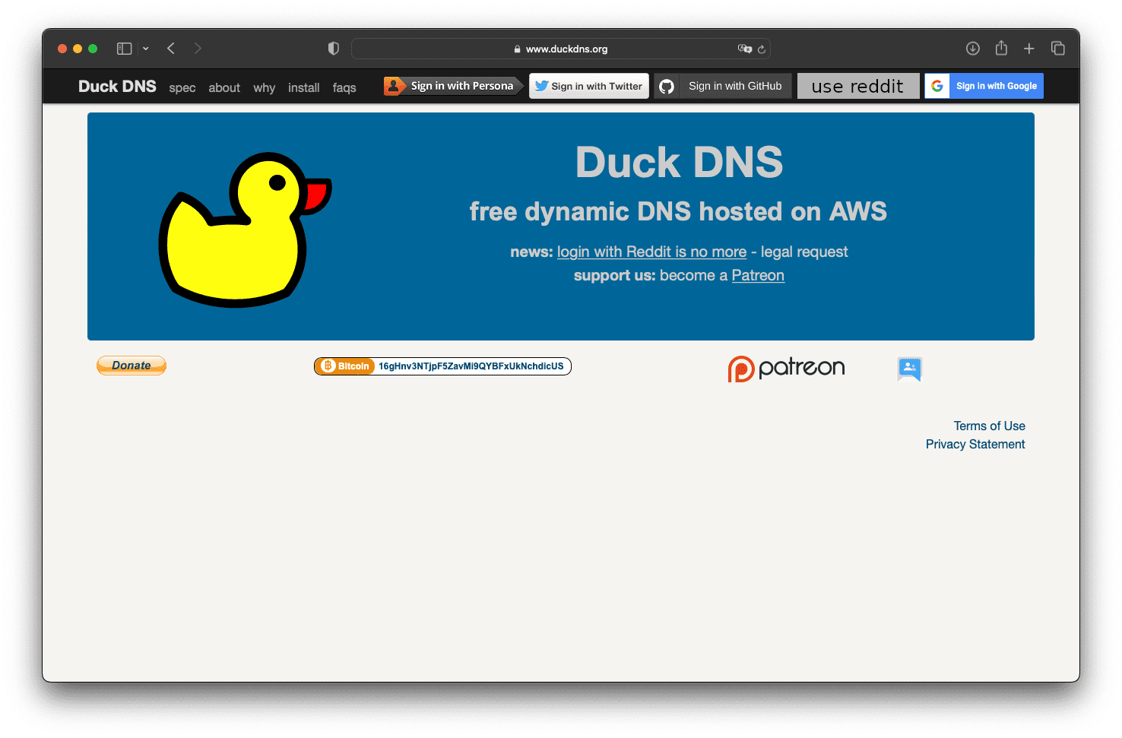Open the sidebar options chevron dropdown
The width and height of the screenshot is (1122, 738).
pos(146,48)
